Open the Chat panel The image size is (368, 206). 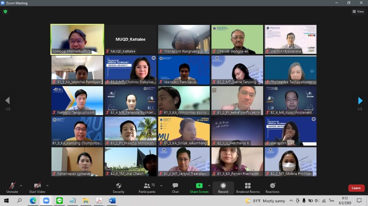[175, 188]
